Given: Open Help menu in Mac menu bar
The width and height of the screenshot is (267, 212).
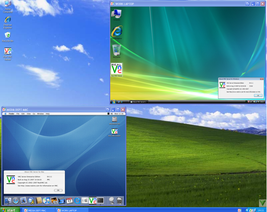Looking at the screenshot, I should click(48, 114).
